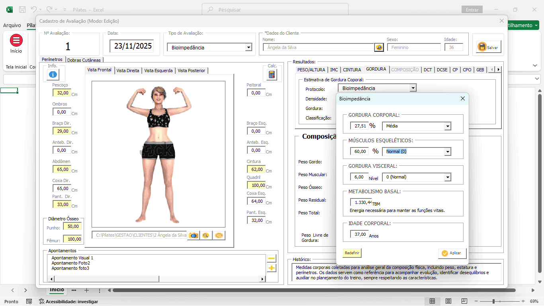This screenshot has width=544, height=306.
Task: Open the calculator under Calc.
Action: (x=272, y=75)
